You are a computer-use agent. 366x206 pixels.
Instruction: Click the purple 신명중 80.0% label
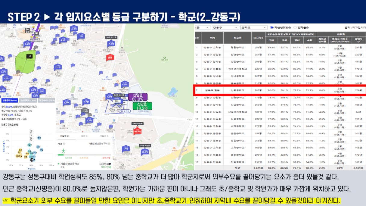coord(138,97)
